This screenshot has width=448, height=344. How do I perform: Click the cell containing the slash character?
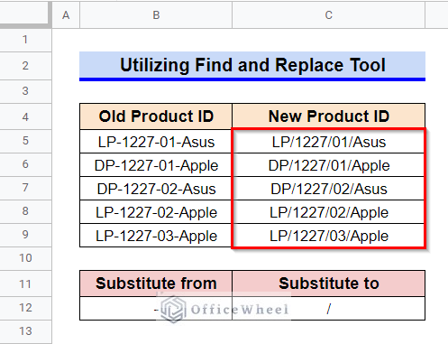328,309
